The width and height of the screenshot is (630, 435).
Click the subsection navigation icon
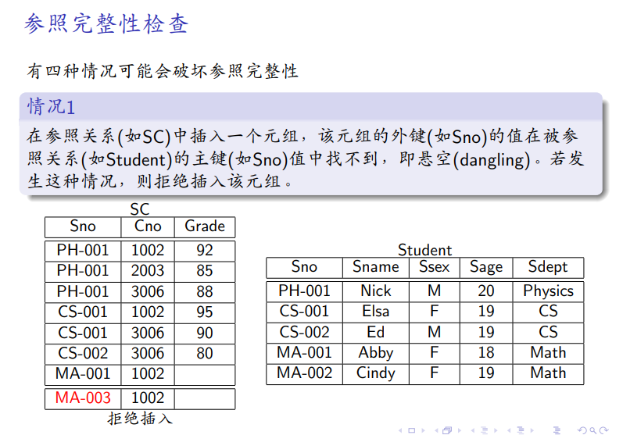[482, 430]
